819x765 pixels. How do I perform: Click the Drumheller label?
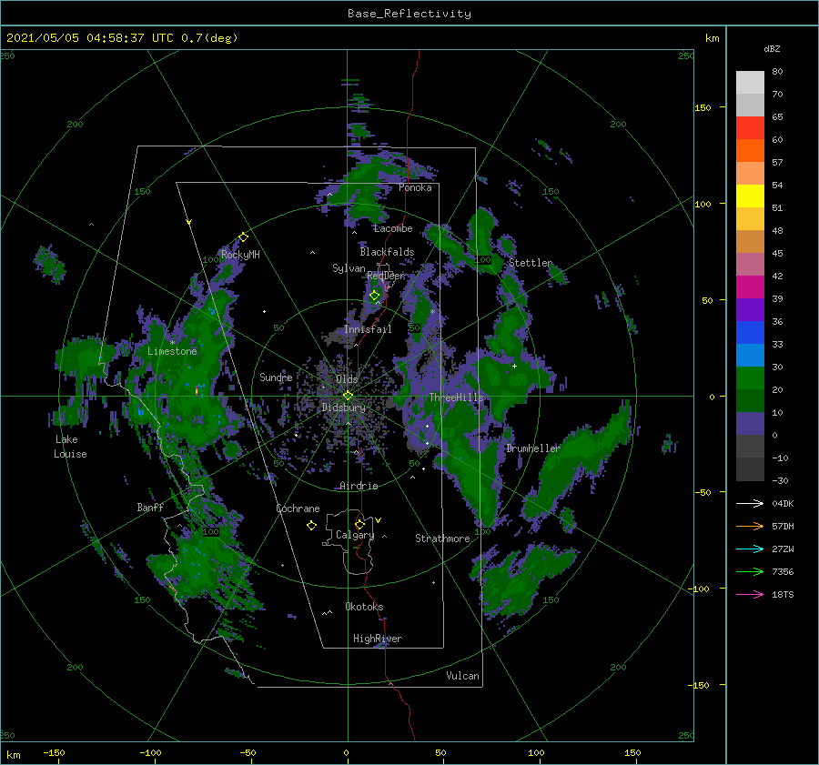coord(533,448)
